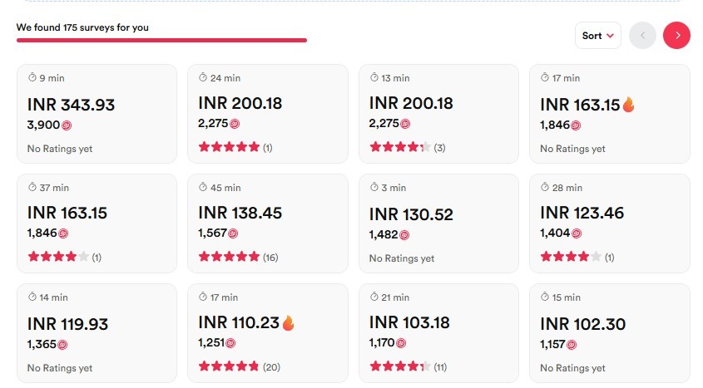Open the INR 102.30 survey card
Image resolution: width=703 pixels, height=388 pixels.
point(610,333)
